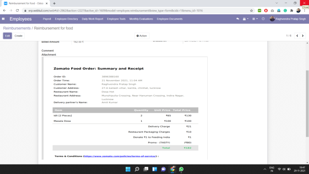
Task: Open the Zomato terms-of-service link
Action: click(120, 156)
